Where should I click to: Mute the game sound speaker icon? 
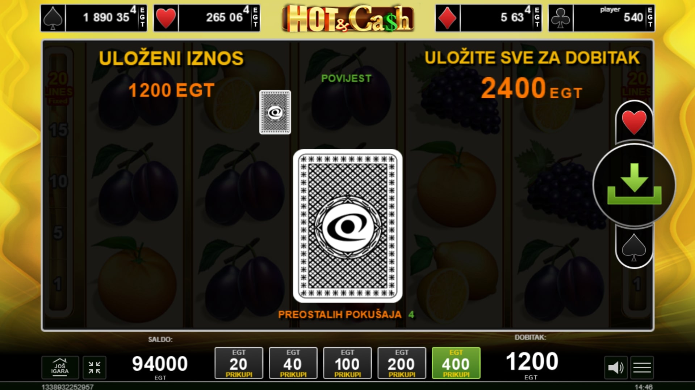pyautogui.click(x=616, y=368)
